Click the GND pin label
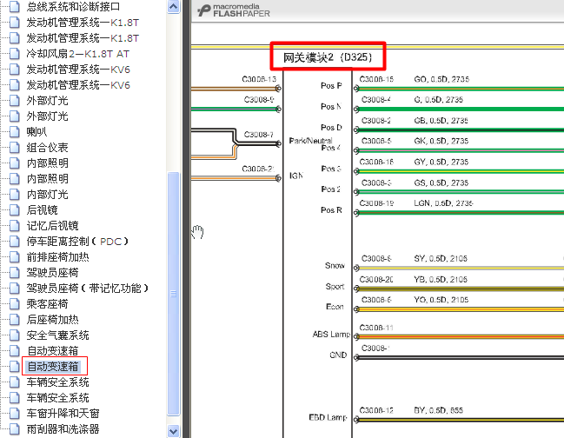Screen dimensions: 564x438 [x=338, y=355]
